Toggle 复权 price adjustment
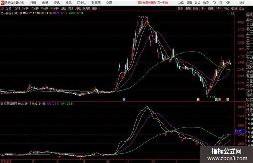The height and width of the screenshot is (163, 253). 180,8
